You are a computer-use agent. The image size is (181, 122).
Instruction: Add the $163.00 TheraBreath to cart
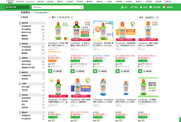click(56, 71)
